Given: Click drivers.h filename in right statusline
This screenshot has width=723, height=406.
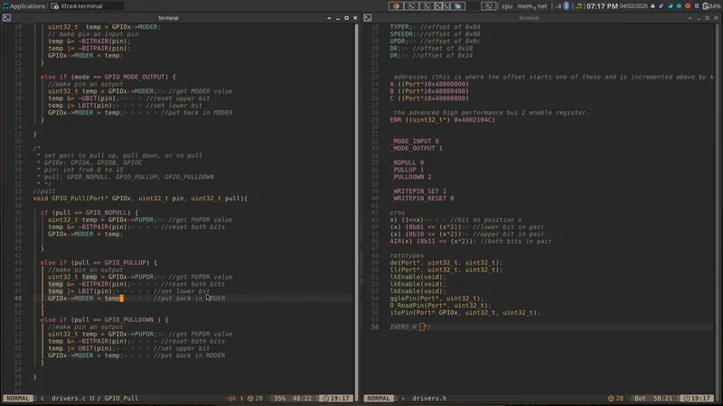Looking at the screenshot, I should [x=431, y=398].
